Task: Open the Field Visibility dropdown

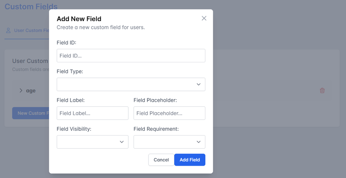Action: [x=93, y=142]
